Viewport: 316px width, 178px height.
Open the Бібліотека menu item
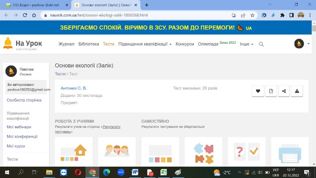(89, 44)
